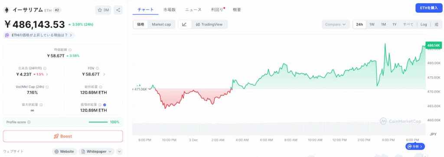Click the info icon beside Vol/Mkt Cap (24h)
This screenshot has height=157, width=444.
(x=47, y=87)
